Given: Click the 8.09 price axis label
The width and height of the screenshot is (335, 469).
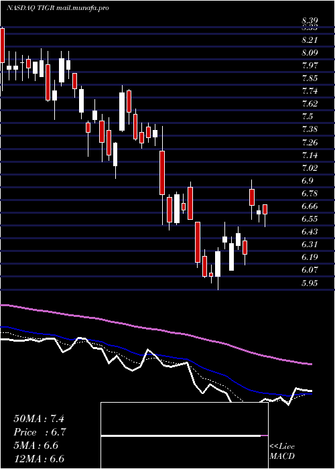Looking at the screenshot, I should 310,53.
